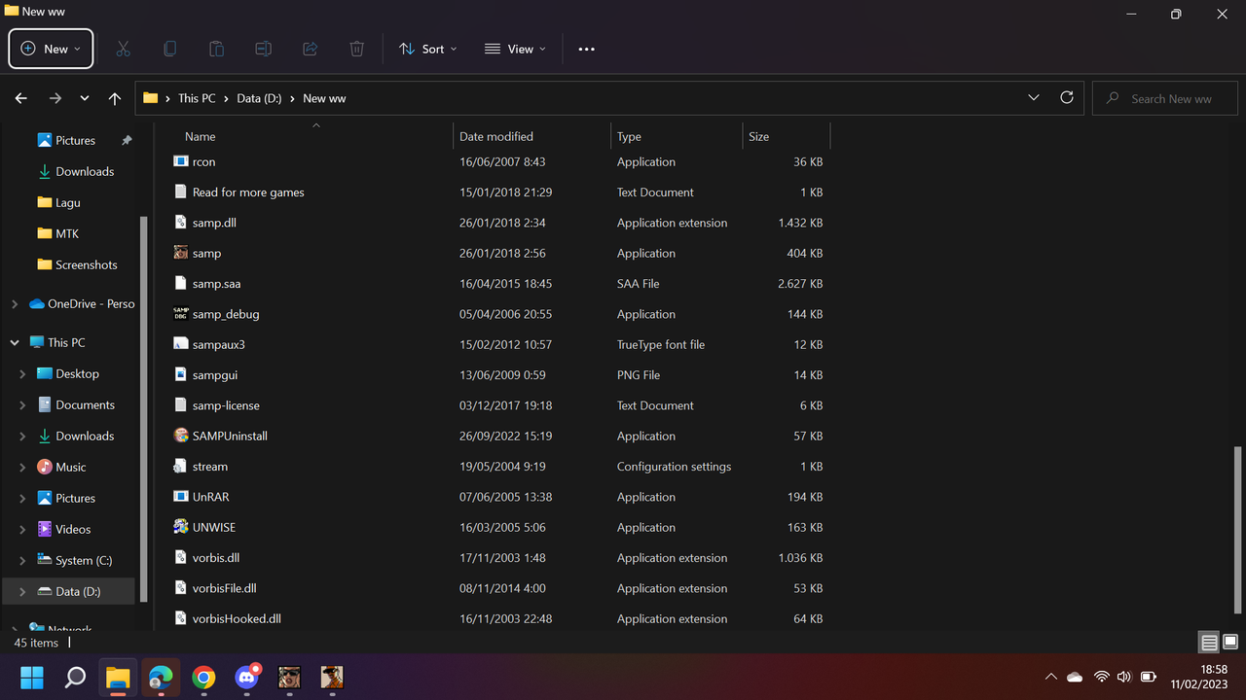Expand the Desktop tree node
The width and height of the screenshot is (1246, 700).
click(x=22, y=373)
